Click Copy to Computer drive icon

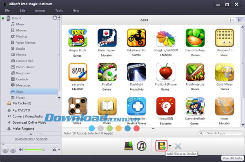pyautogui.click(x=129, y=146)
